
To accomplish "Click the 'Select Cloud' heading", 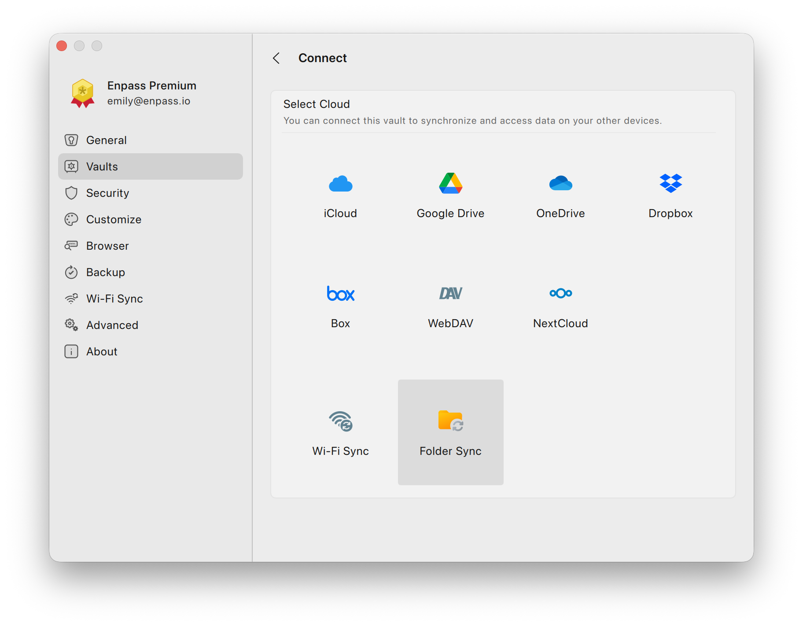I will [x=317, y=104].
